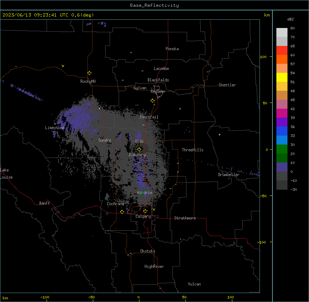309x302 pixels.
Task: Select the violet purple swatch in dBZ legend
Action: coord(282,122)
